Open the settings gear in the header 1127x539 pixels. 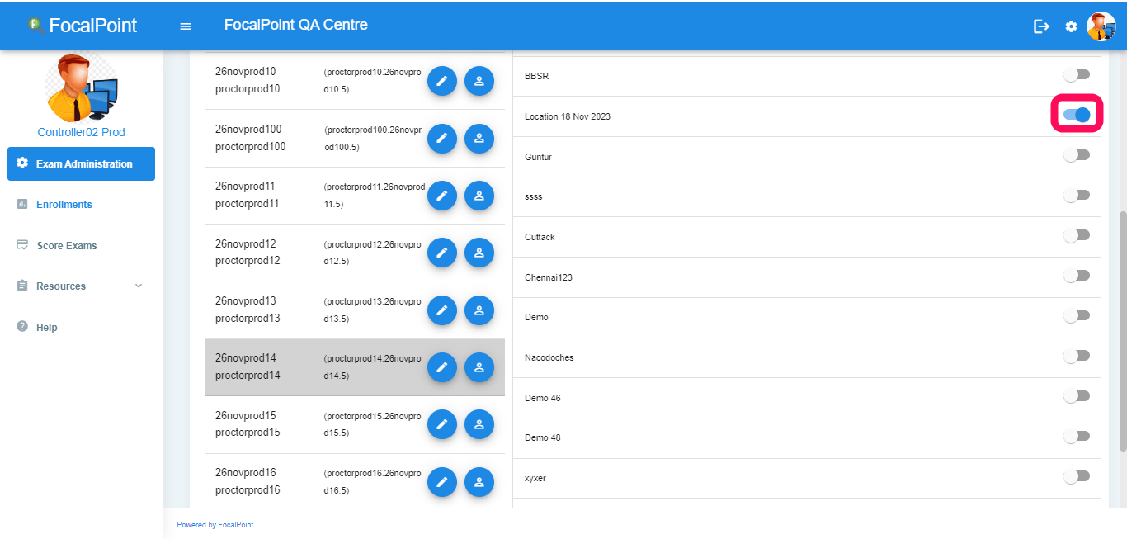click(x=1071, y=26)
